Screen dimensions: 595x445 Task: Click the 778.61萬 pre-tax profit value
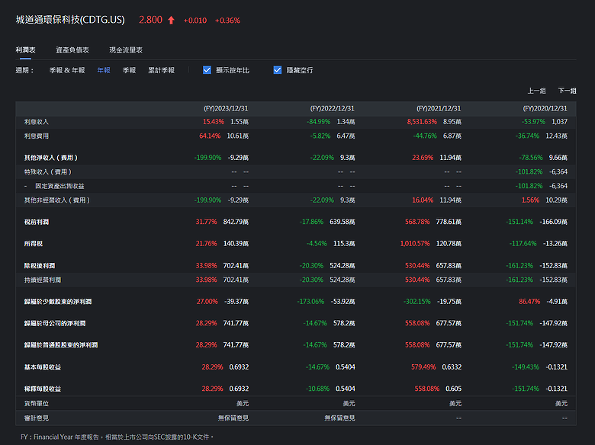pyautogui.click(x=449, y=222)
